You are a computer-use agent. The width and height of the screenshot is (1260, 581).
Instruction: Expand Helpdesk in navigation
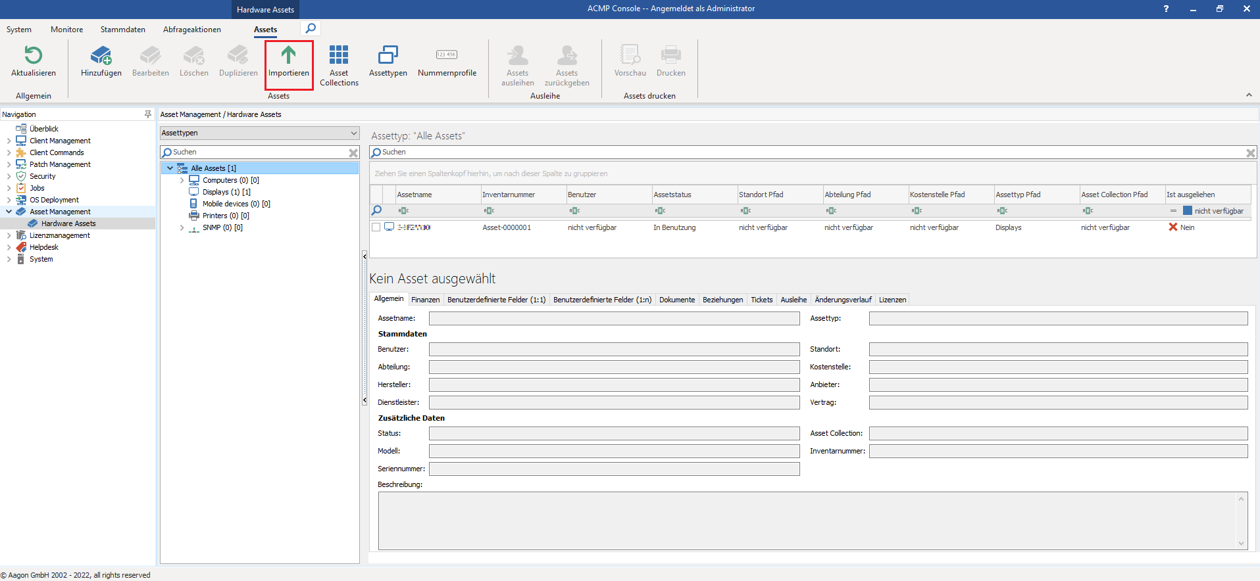9,247
